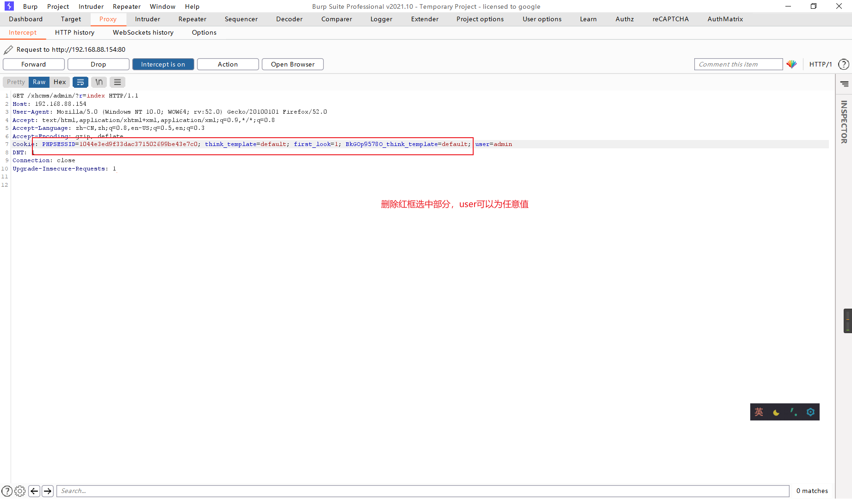
Task: Open the inspector layout icon
Action: (845, 84)
